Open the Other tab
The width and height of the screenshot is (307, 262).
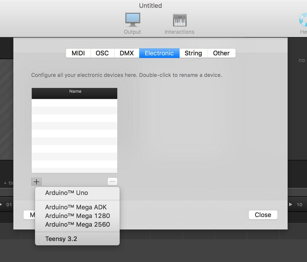tap(221, 53)
